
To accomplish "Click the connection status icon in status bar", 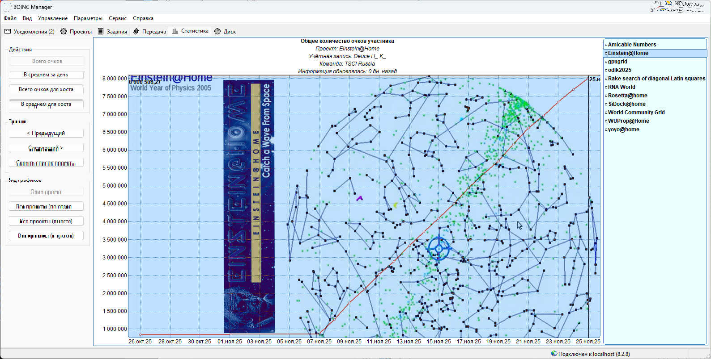I will coord(554,354).
